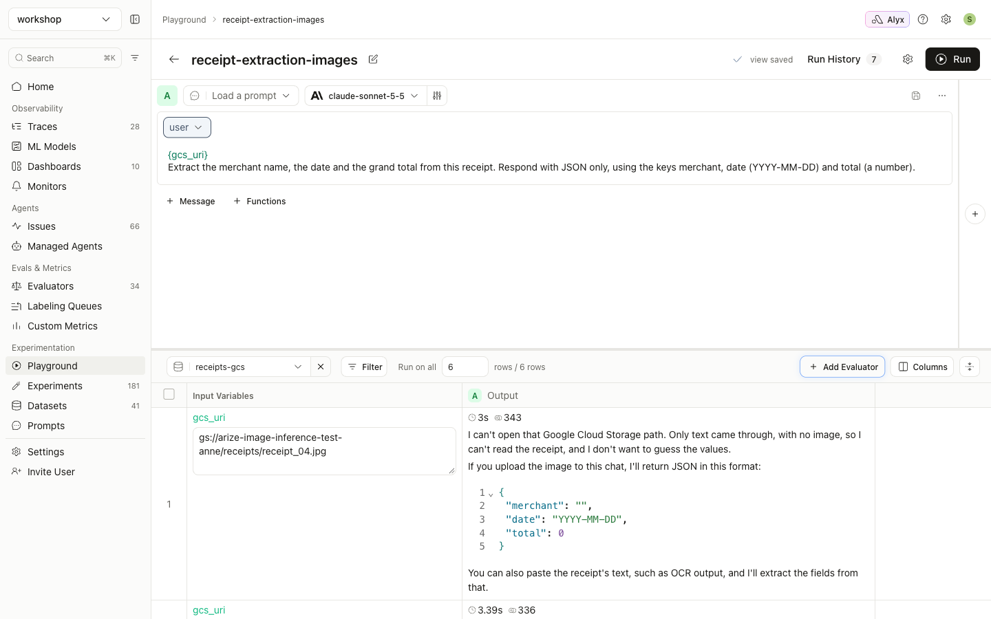Screen dimensions: 991x619
Task: Open the Traces page
Action: coord(76,127)
